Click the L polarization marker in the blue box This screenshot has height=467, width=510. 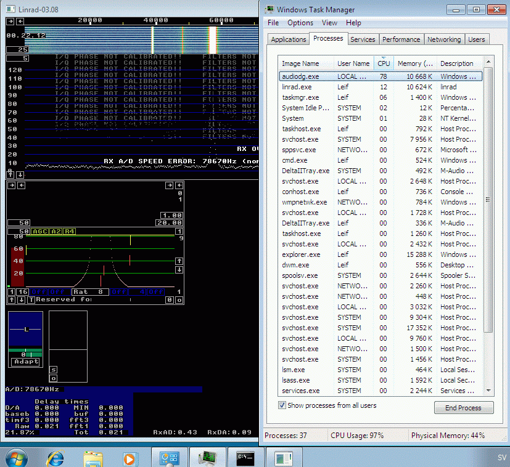coord(27,329)
